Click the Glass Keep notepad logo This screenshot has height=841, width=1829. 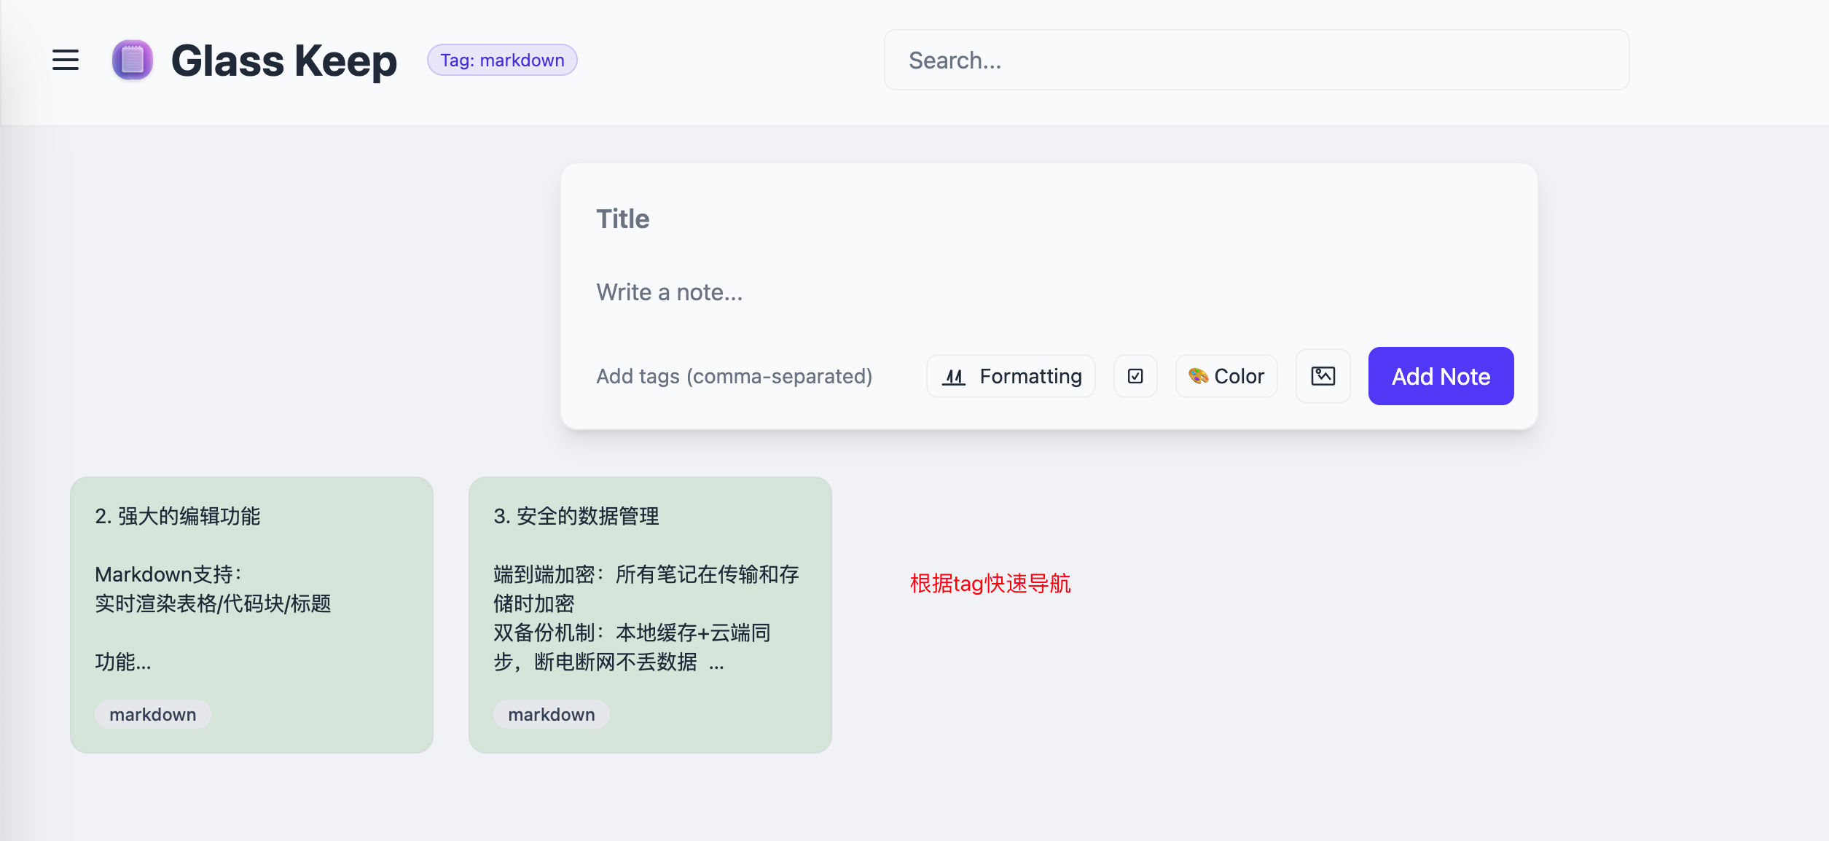(x=132, y=60)
